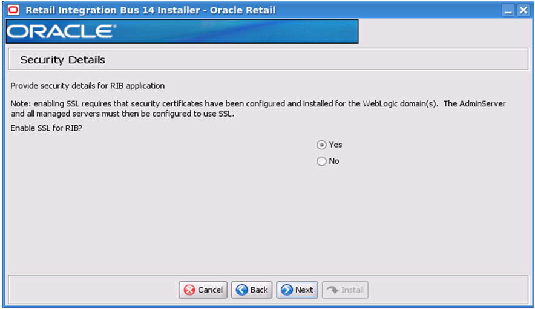Click the "Security Details" heading
This screenshot has width=535, height=309.
click(63, 60)
